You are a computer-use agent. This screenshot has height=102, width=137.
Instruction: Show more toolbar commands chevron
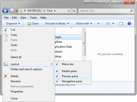click(98, 24)
